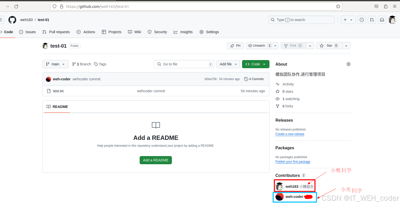
Task: Click the green Add a README button
Action: pos(156,160)
